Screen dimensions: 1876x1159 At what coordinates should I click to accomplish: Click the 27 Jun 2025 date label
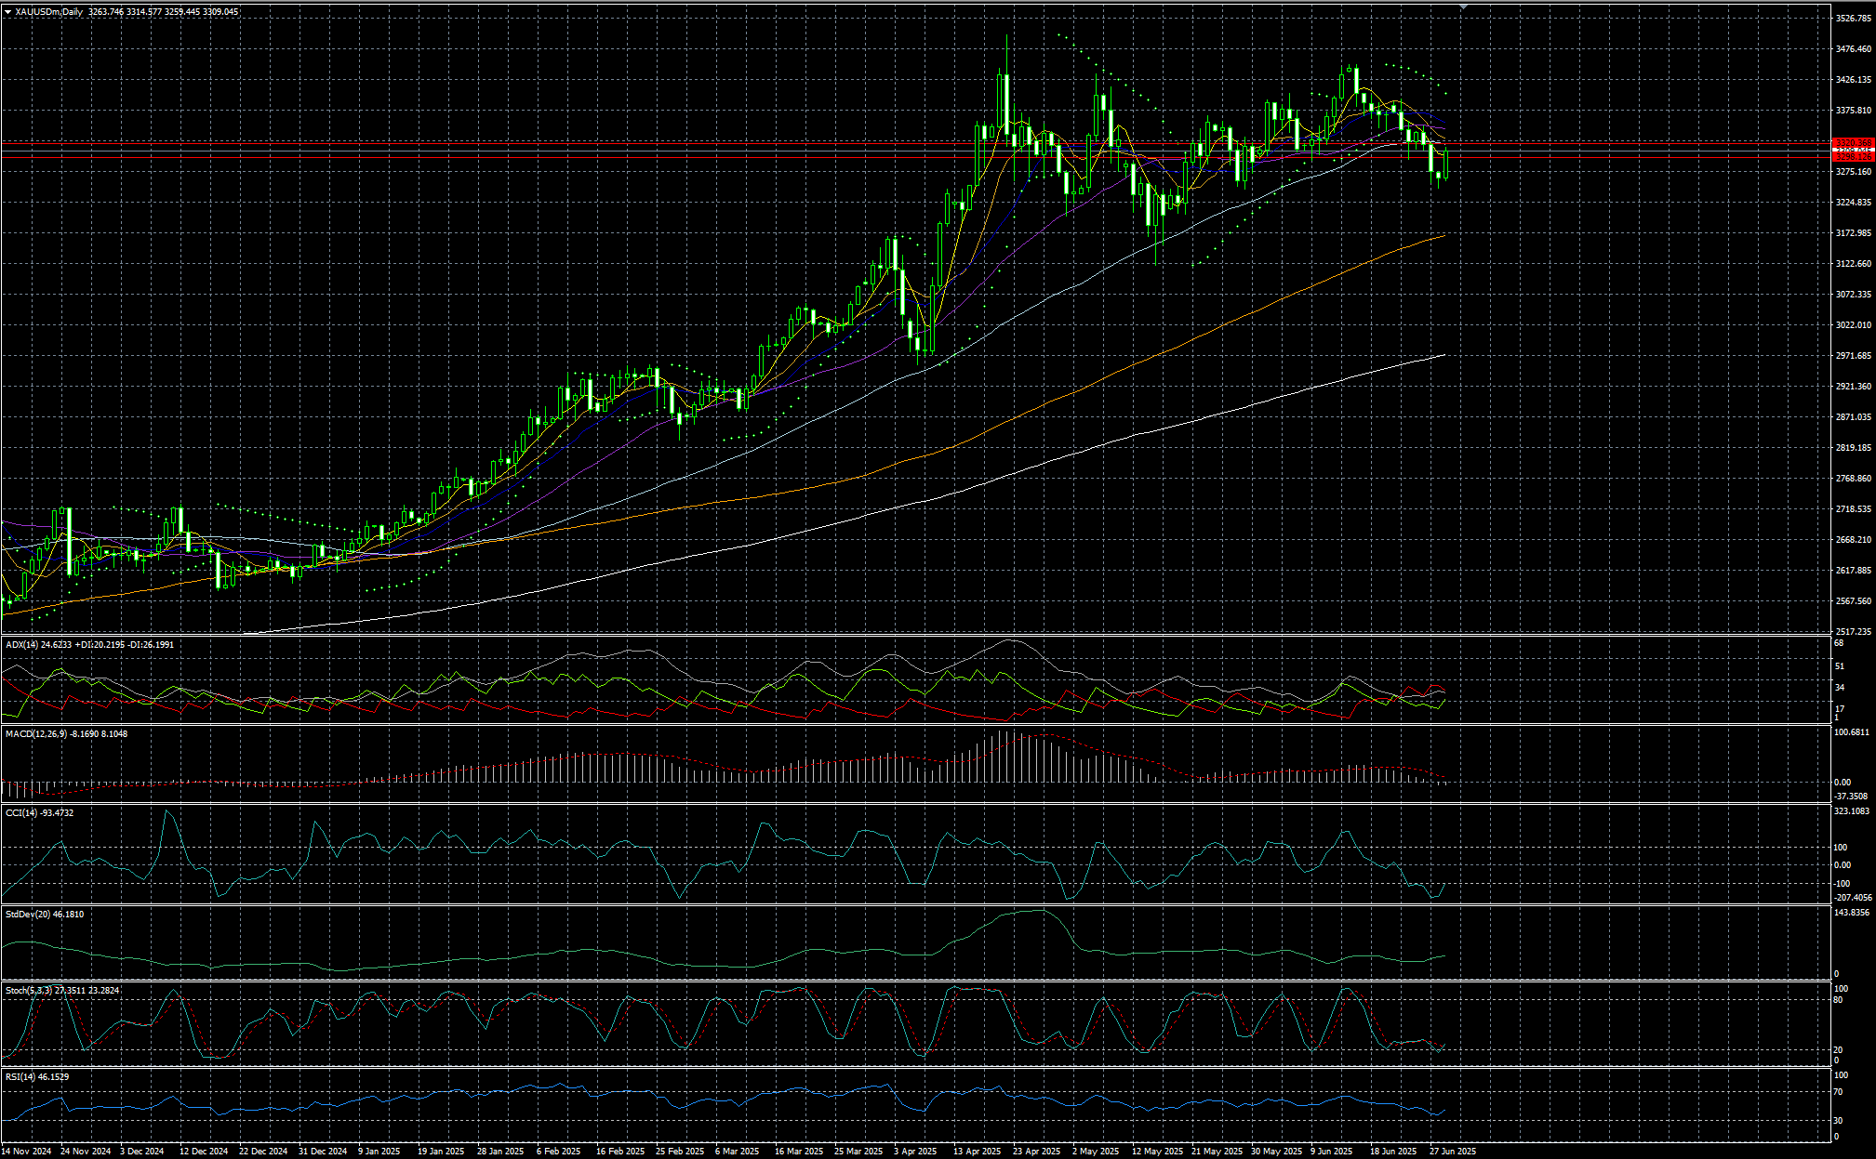pos(1452,1151)
